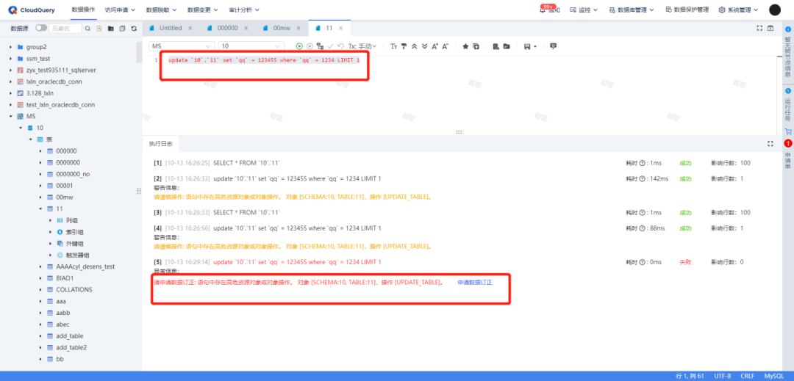Open the save icon dropdown arrow

(x=534, y=46)
